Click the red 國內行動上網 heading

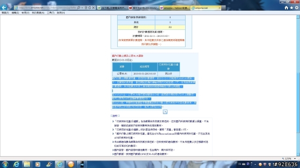pos(127,56)
